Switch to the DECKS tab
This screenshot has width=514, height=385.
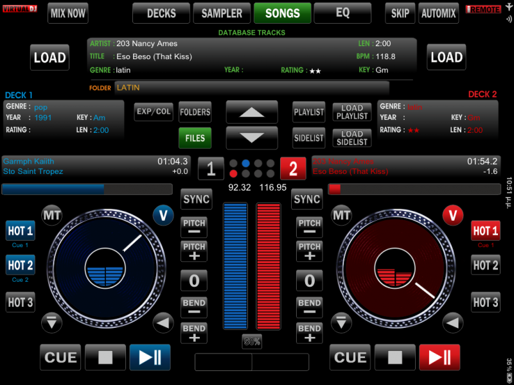click(161, 13)
